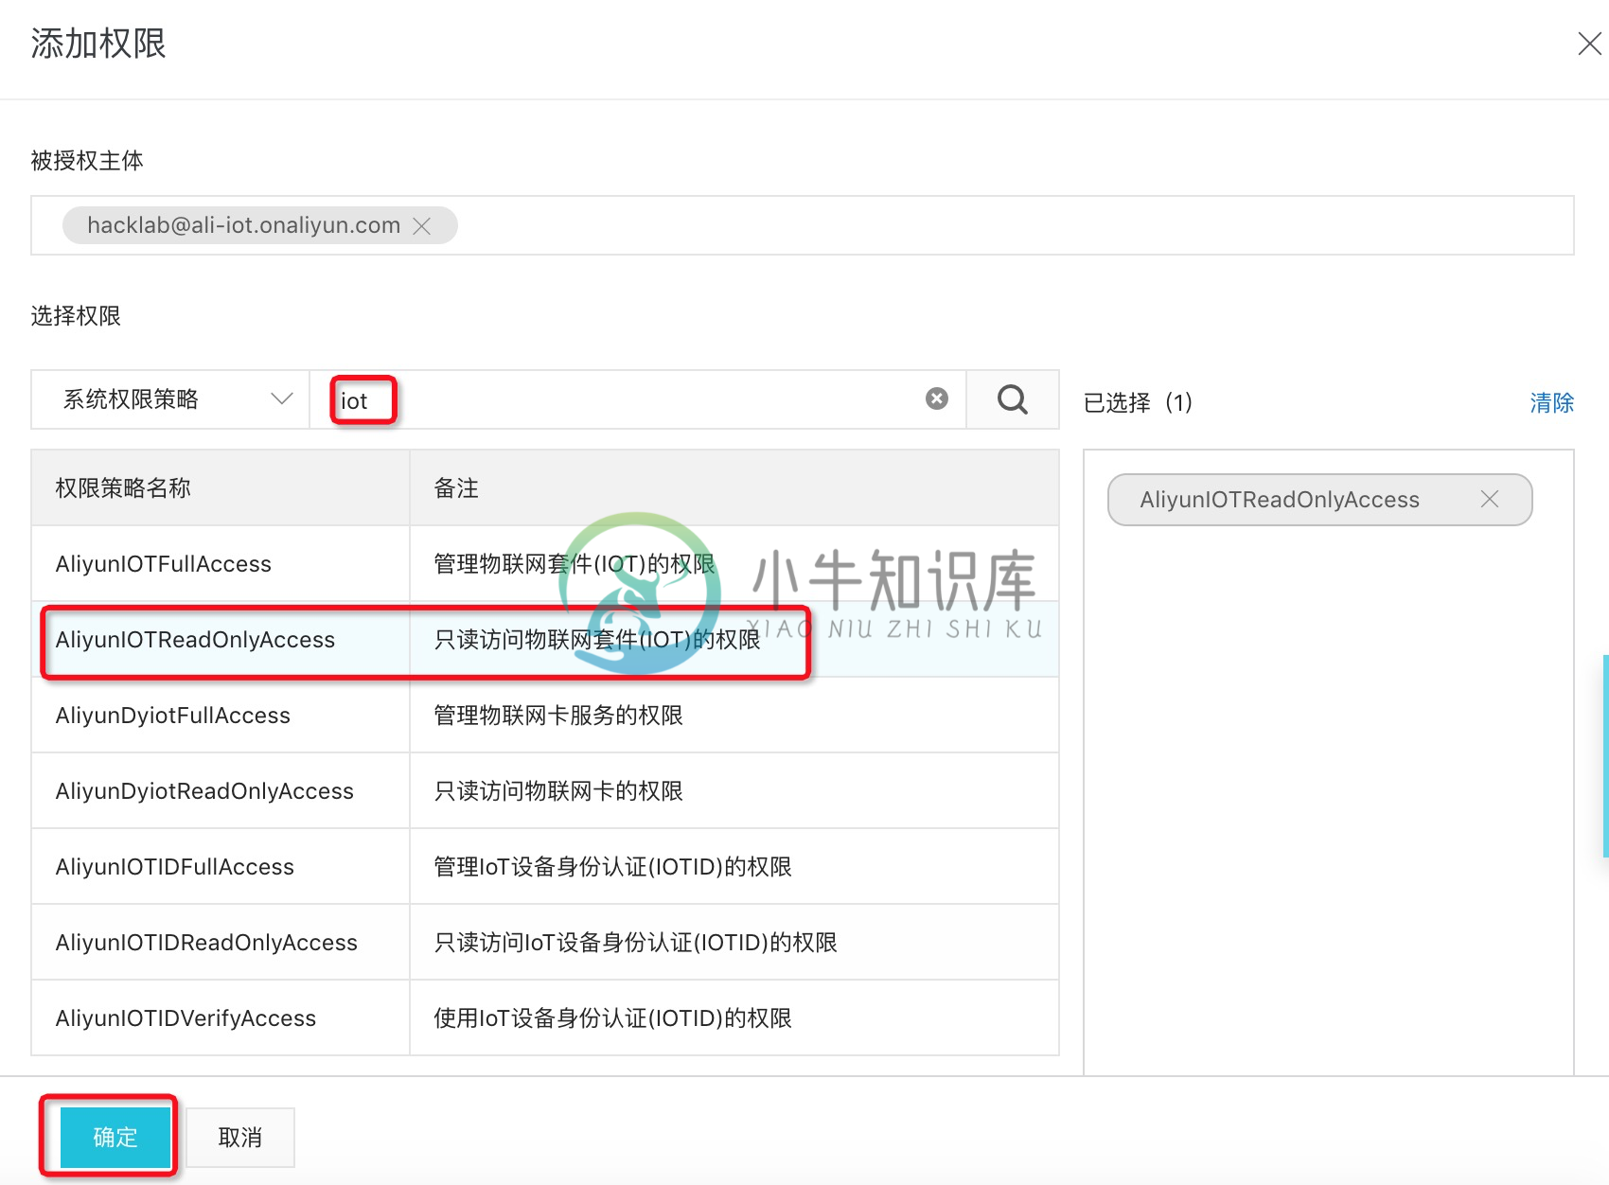
Task: Select the AliyunIOTIDReadOnlyAccess policy
Action: pyautogui.click(x=545, y=943)
